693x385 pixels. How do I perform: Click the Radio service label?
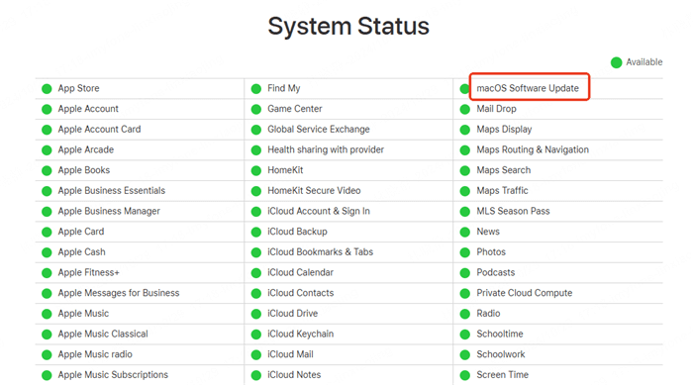point(488,314)
